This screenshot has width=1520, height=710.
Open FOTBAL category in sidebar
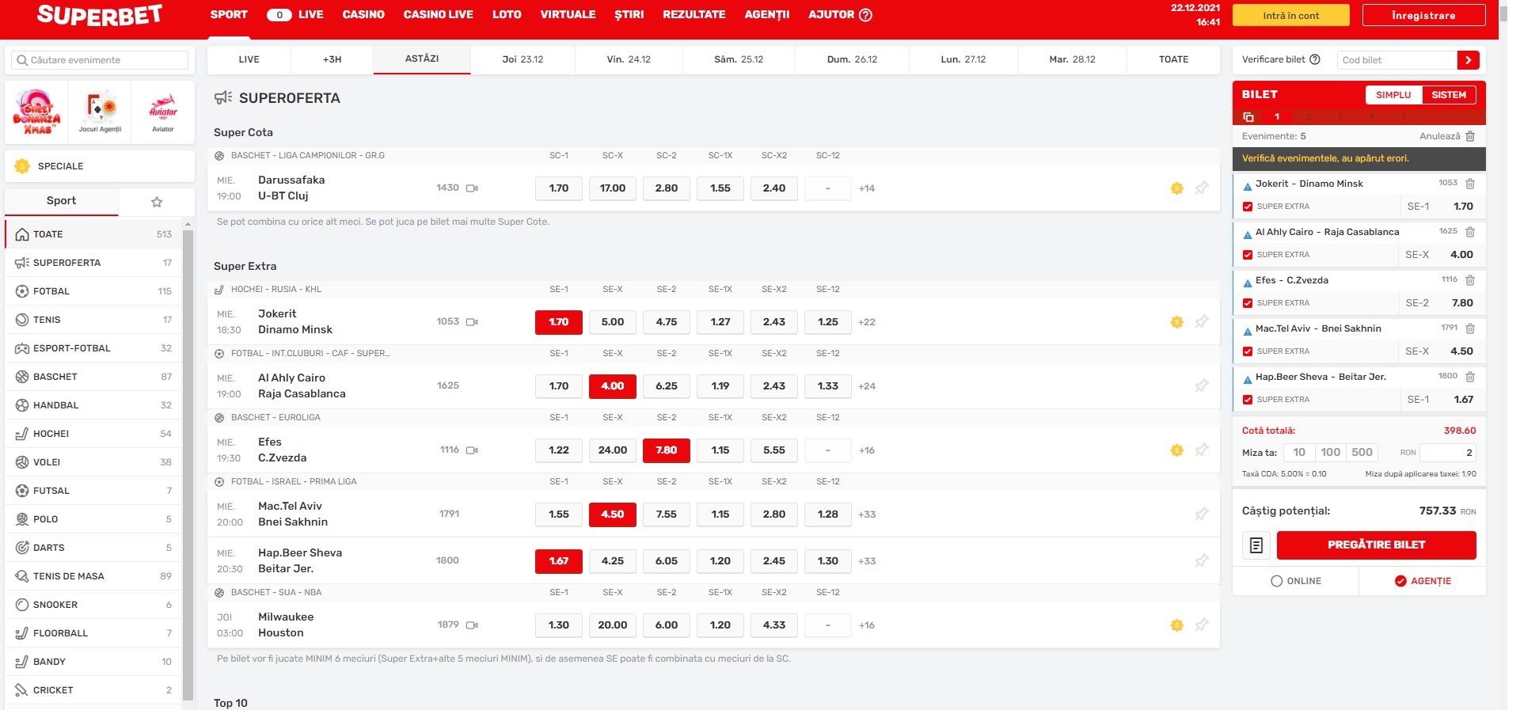[93, 291]
